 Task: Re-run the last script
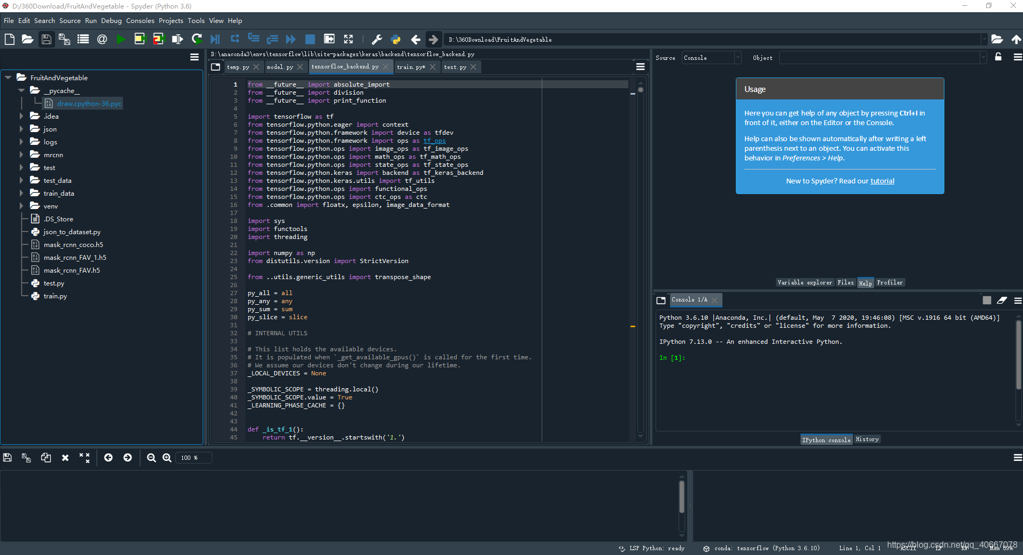coord(197,39)
